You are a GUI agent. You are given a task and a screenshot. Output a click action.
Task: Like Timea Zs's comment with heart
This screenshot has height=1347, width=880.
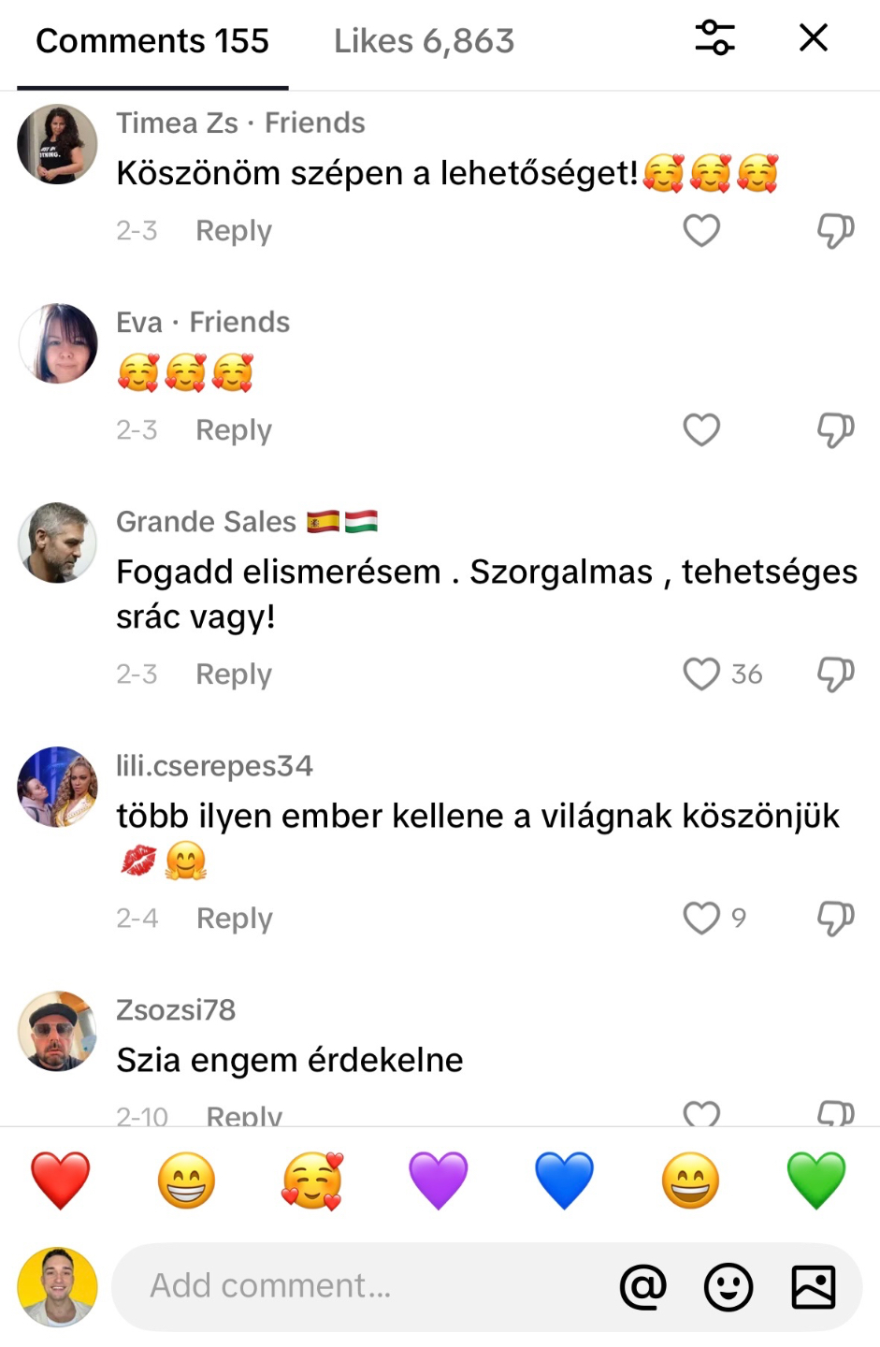pyautogui.click(x=701, y=230)
